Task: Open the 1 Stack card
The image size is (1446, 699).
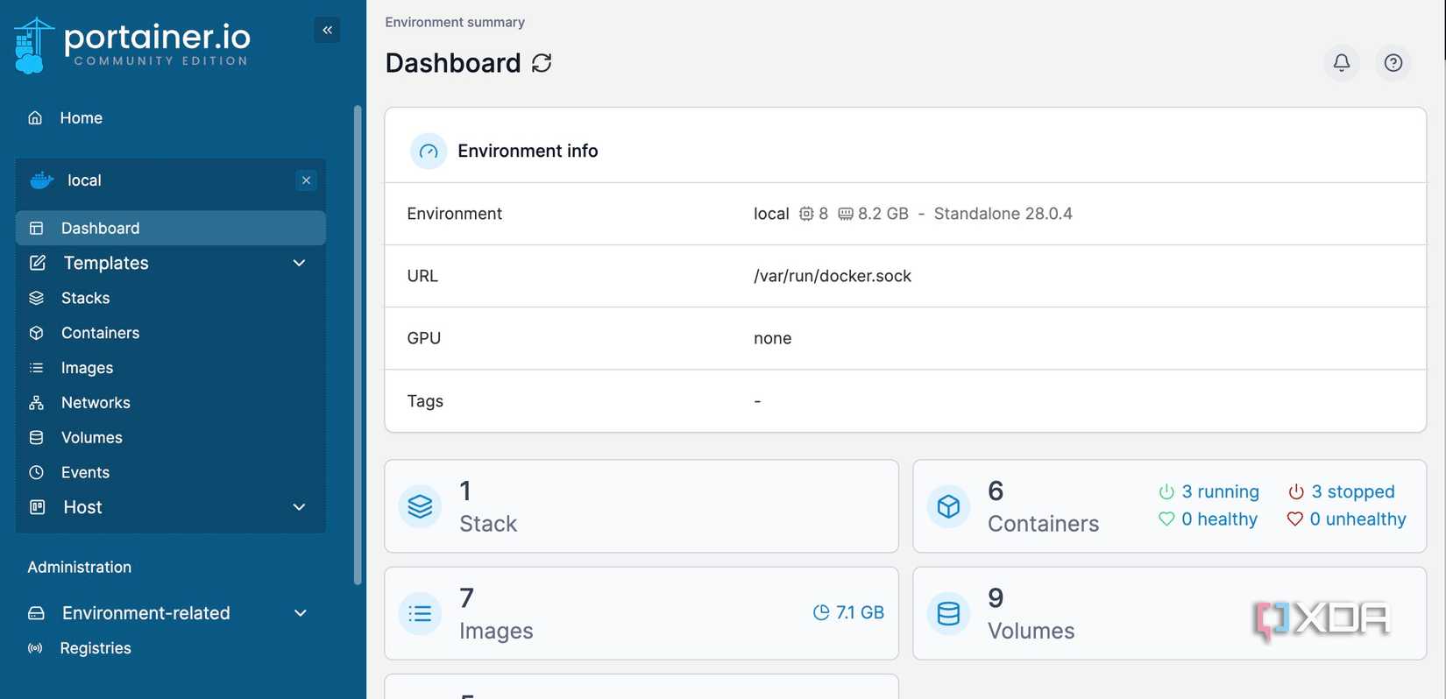Action: point(641,506)
